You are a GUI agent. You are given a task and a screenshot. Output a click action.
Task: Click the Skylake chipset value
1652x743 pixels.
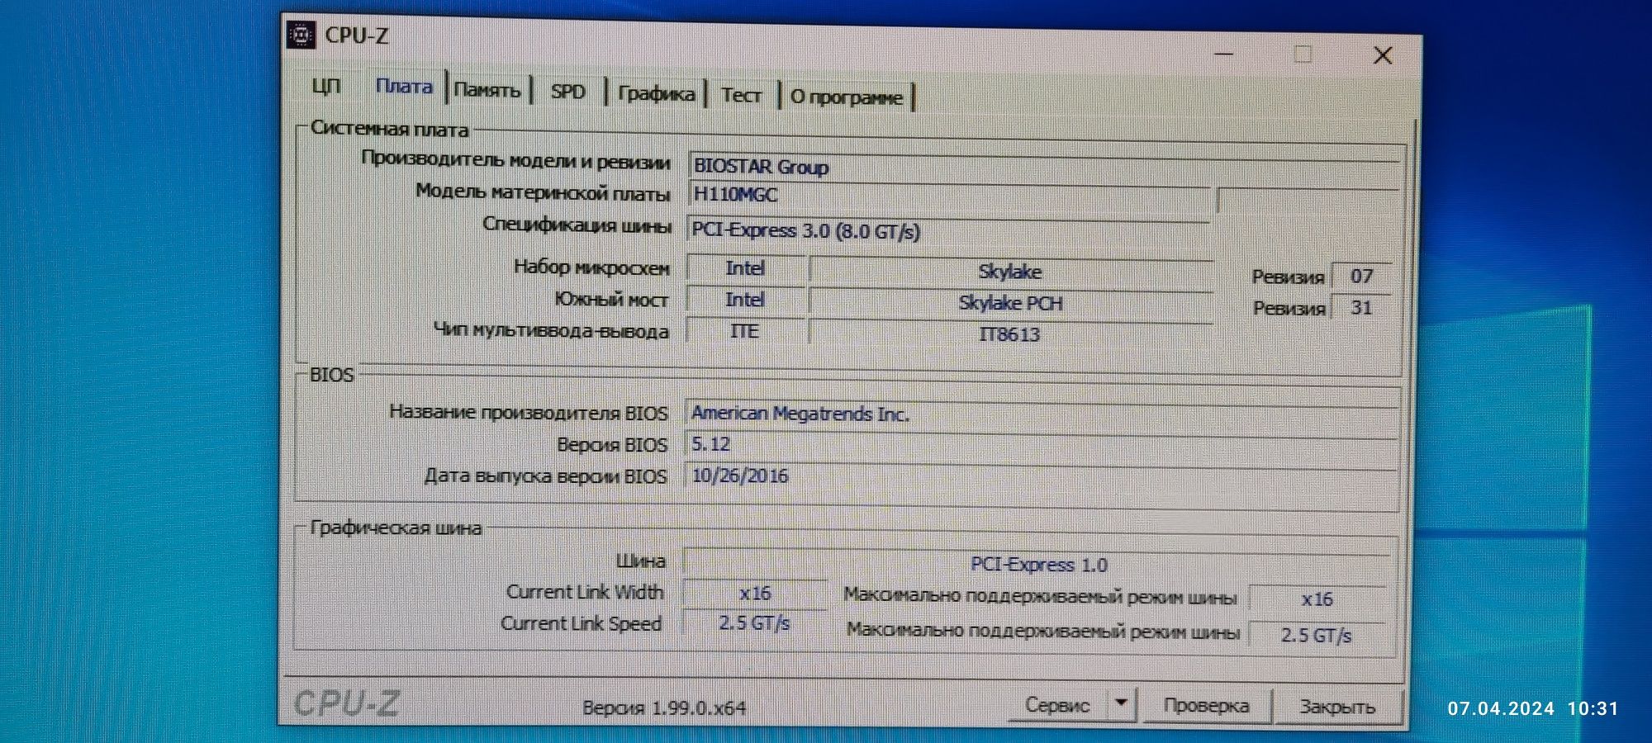tap(1010, 272)
